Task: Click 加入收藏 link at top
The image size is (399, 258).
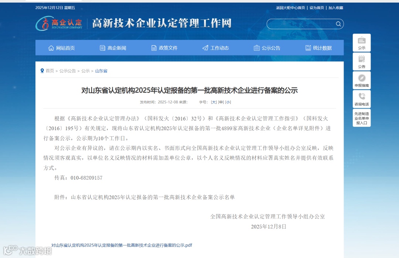Action: 335,8
